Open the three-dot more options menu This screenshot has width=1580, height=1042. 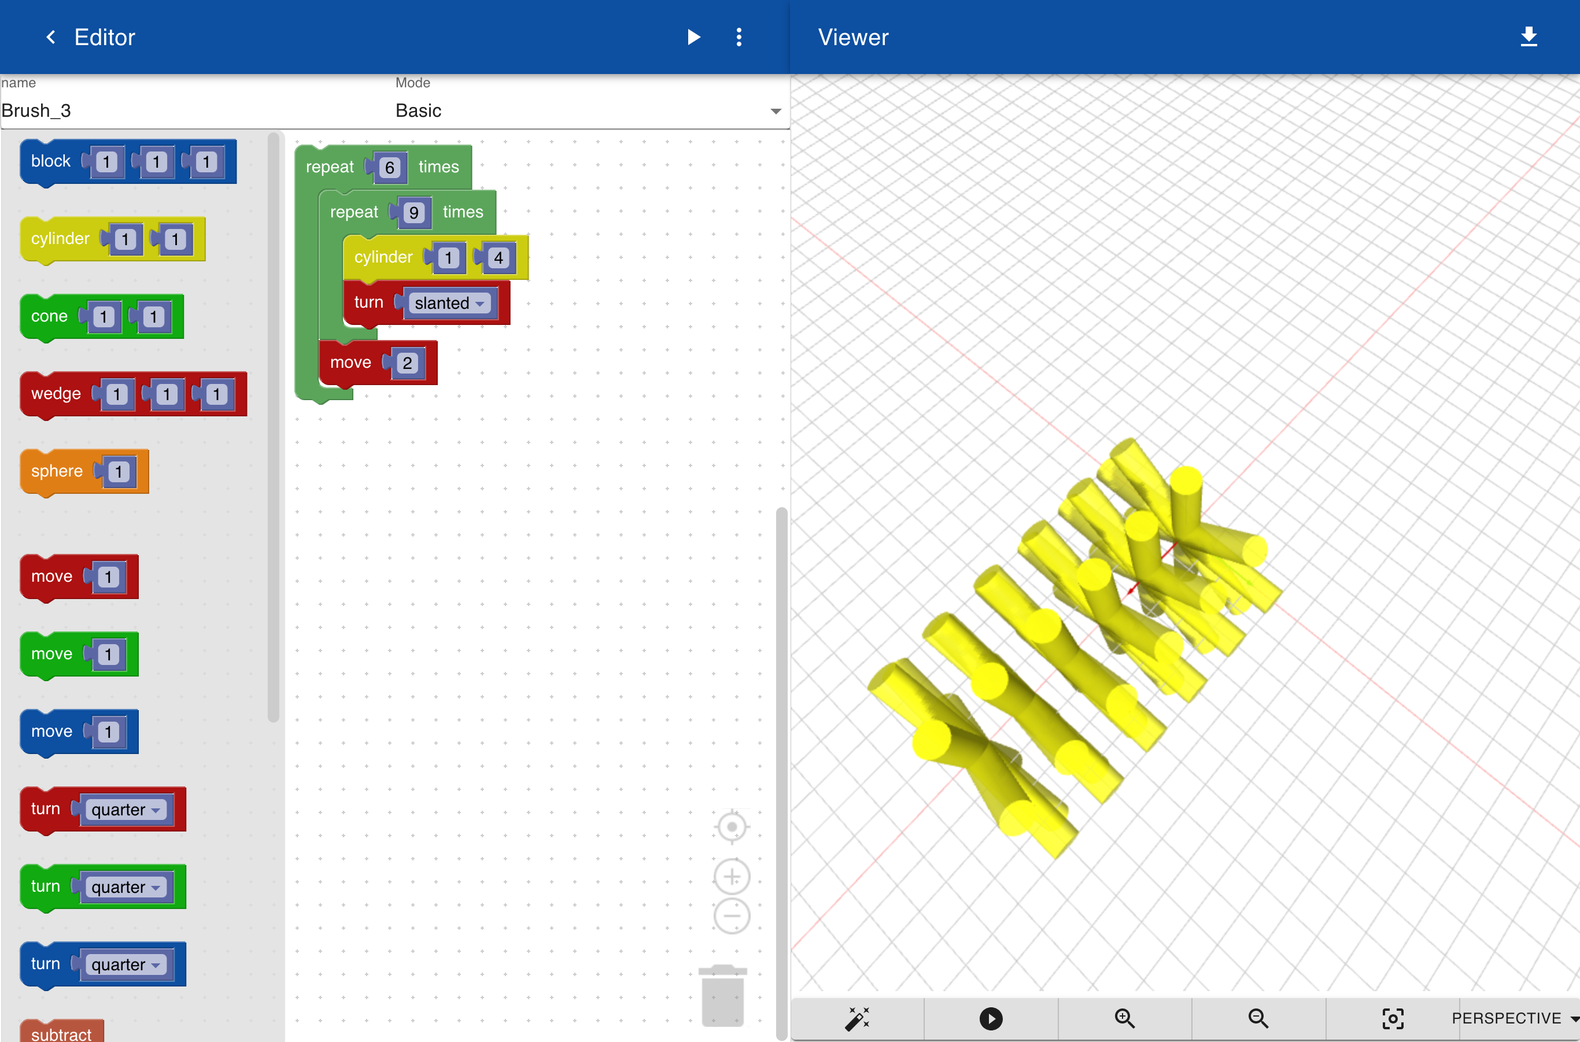tap(739, 37)
